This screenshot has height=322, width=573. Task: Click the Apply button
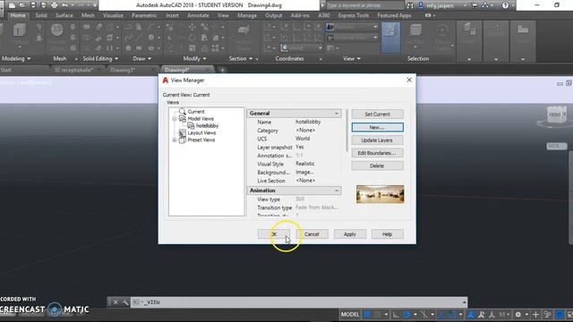pyautogui.click(x=350, y=234)
